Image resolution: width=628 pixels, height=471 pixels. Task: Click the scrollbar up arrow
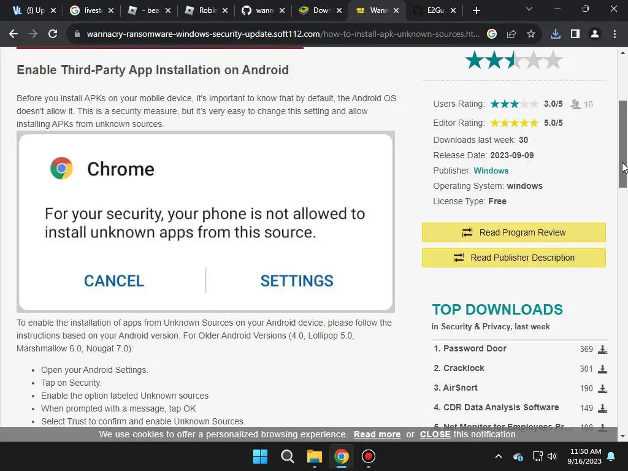623,53
